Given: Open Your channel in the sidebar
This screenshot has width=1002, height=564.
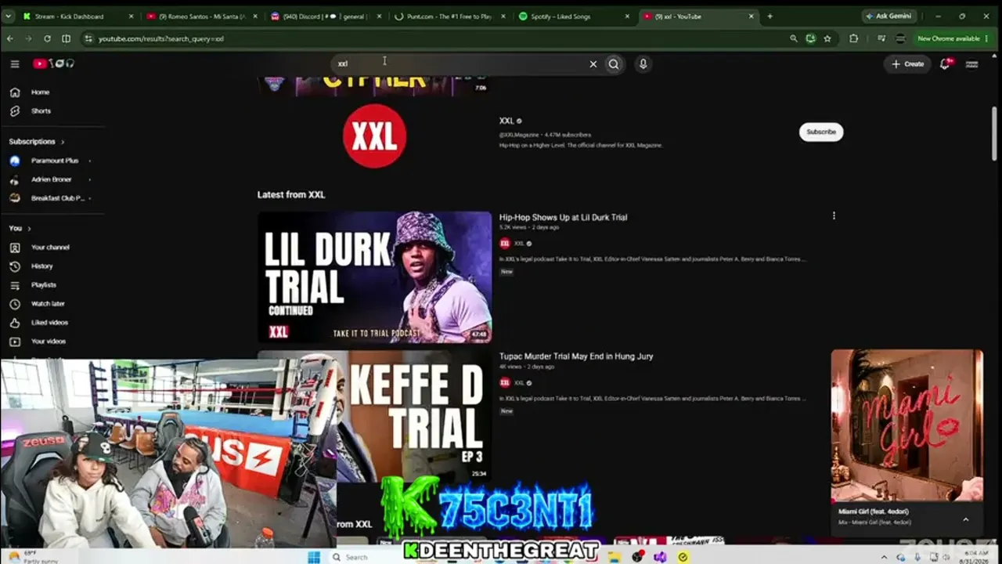Looking at the screenshot, I should click(52, 248).
